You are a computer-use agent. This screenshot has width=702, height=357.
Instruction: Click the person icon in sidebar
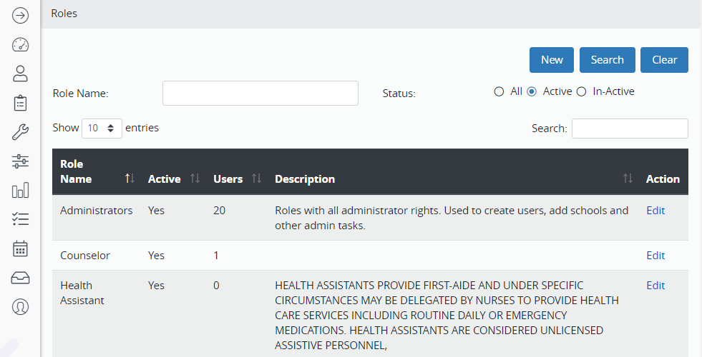(x=20, y=74)
